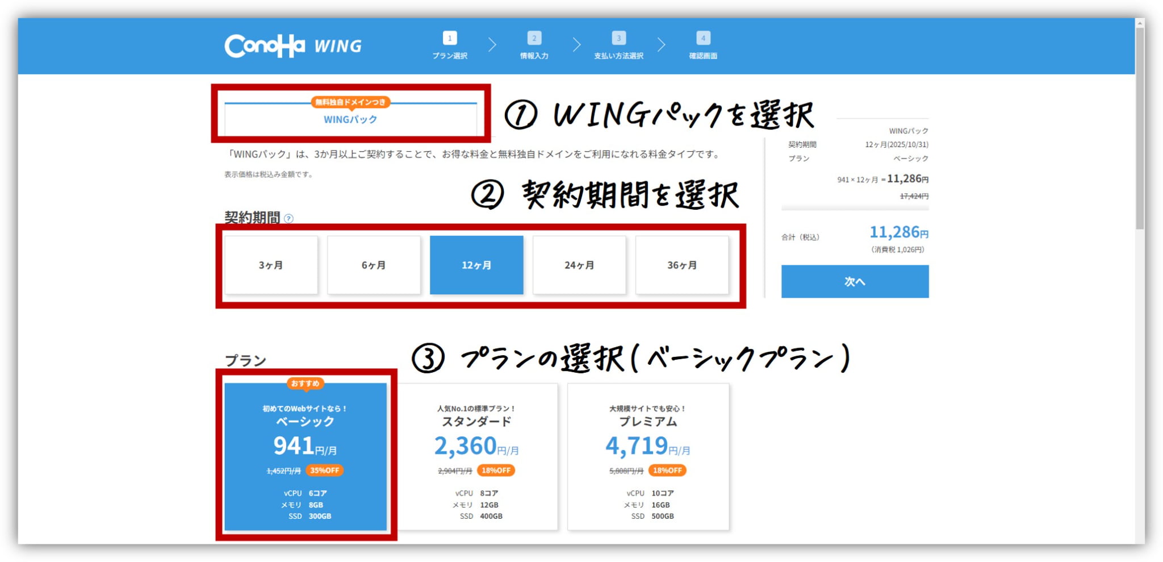This screenshot has width=1163, height=562.
Task: Click the (消費税 1,026円) text
Action: pyautogui.click(x=897, y=249)
